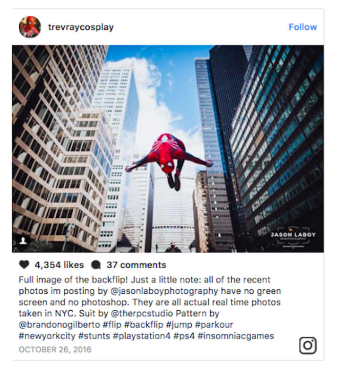
Task: Open the trevraycosplay profile avatar
Action: (x=30, y=27)
